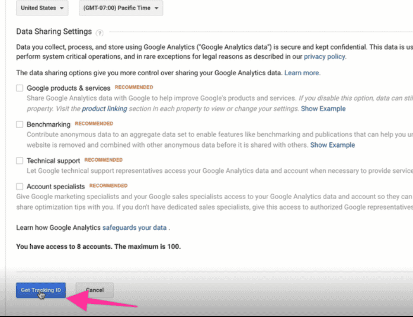Click the RECOMMENDED tag beside Technical support
Screen dimensions: 413x317
pos(104,160)
